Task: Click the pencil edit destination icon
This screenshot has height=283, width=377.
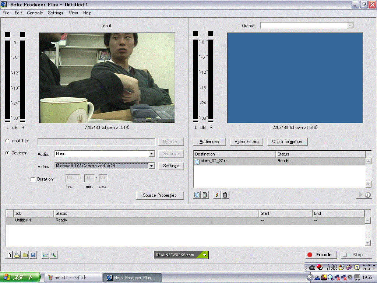Action: 217,195
